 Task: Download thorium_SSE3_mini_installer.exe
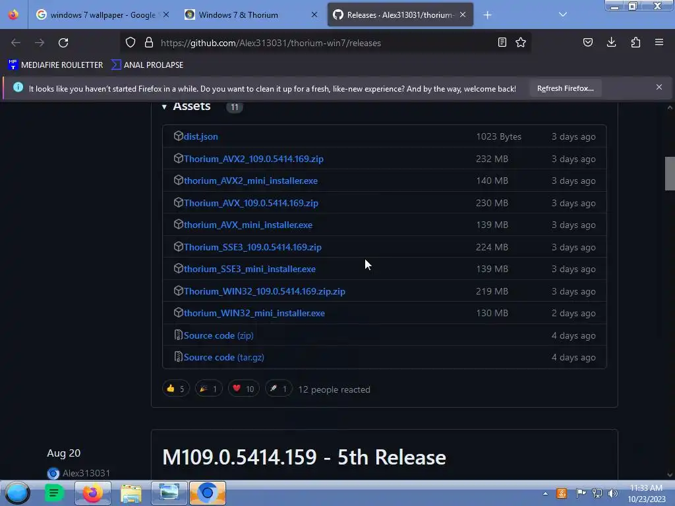[250, 269]
